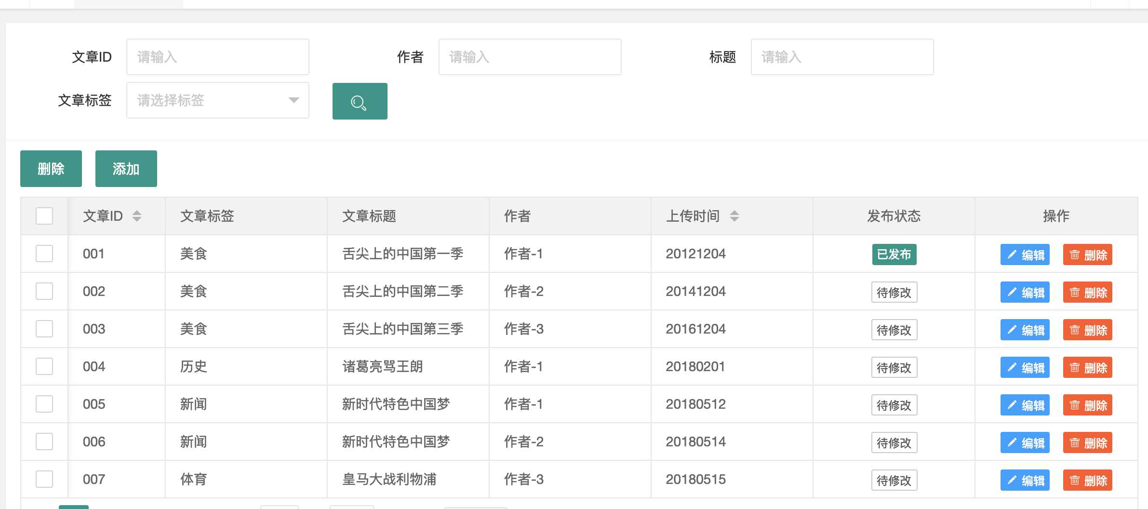
Task: Delete article 006 with orange 删除 button
Action: (x=1088, y=442)
